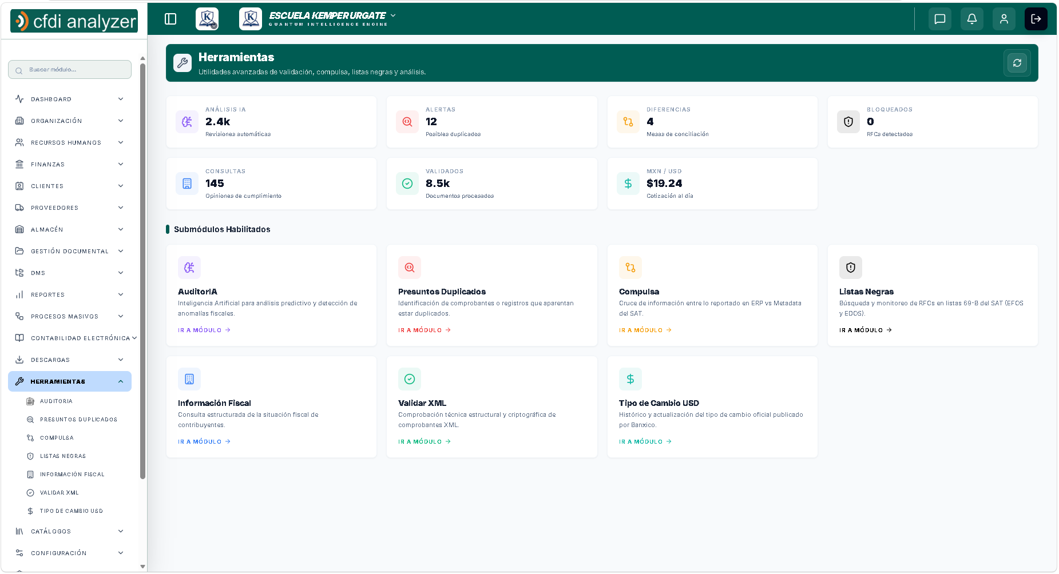
Task: Expand the Clientes menu chevron
Action: (121, 186)
